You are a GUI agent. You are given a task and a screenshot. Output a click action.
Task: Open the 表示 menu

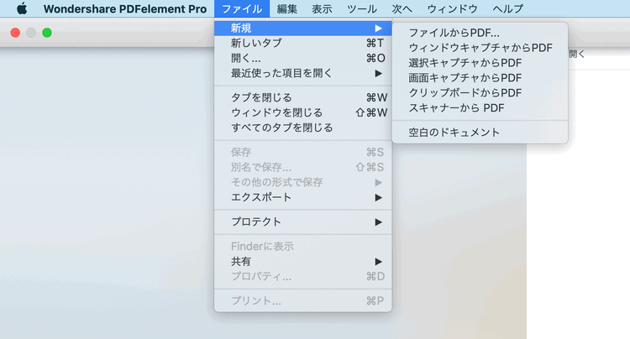(322, 9)
